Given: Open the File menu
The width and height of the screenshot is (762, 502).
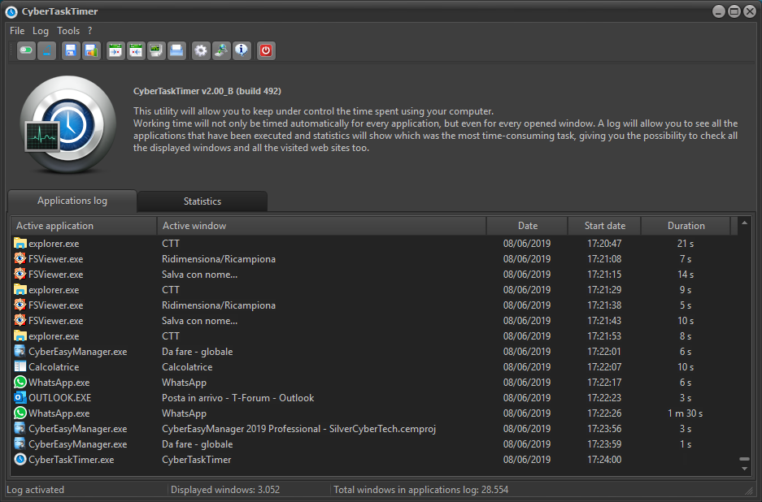Looking at the screenshot, I should [17, 31].
